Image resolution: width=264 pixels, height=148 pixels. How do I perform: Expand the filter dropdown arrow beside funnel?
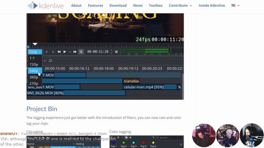[157, 138]
